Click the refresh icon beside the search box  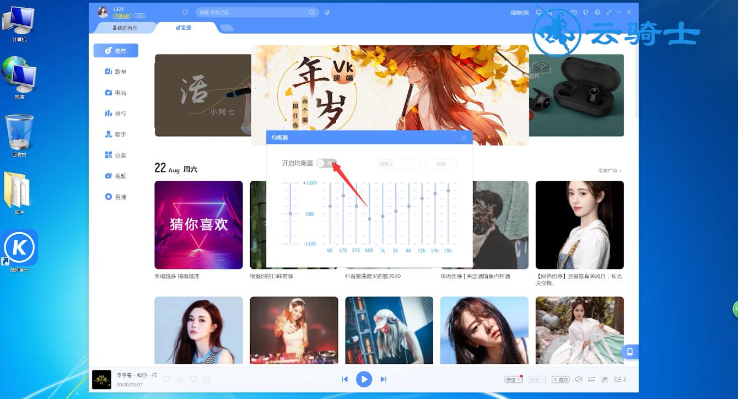(185, 12)
